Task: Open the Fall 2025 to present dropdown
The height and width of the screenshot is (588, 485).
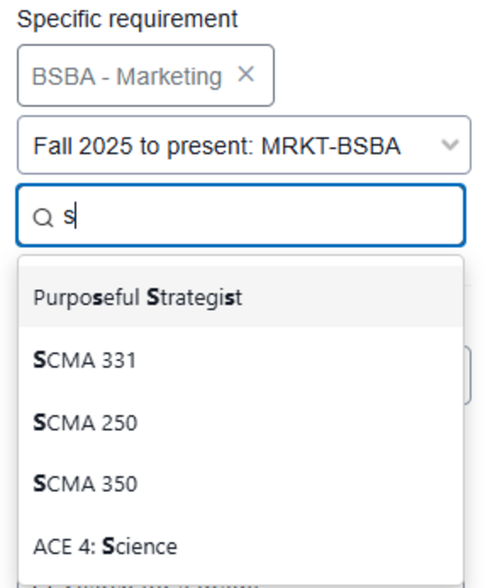Action: pos(243,143)
